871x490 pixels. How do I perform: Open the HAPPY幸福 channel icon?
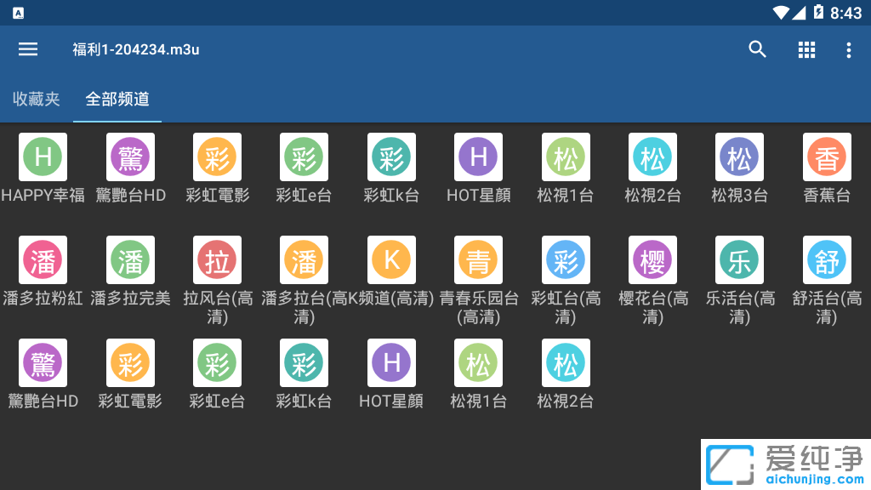tap(43, 157)
